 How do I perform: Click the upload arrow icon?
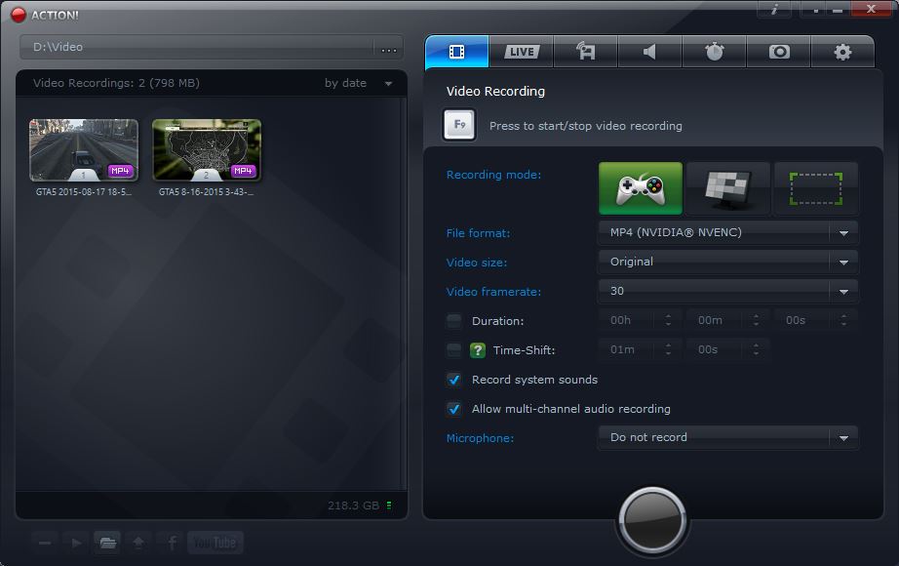[138, 543]
